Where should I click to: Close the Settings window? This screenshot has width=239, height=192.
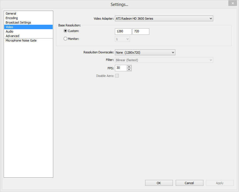(233, 3)
